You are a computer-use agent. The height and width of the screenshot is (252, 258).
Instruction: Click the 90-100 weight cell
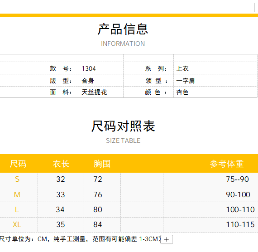click(238, 194)
